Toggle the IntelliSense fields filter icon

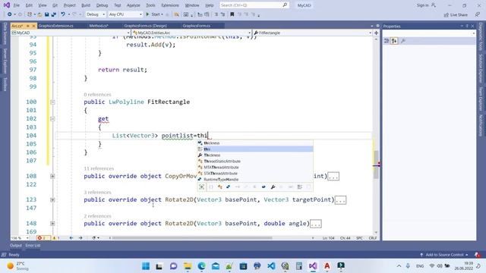[264, 187]
